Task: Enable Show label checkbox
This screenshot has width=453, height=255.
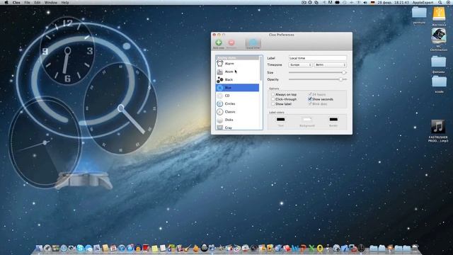Action: tap(273, 104)
